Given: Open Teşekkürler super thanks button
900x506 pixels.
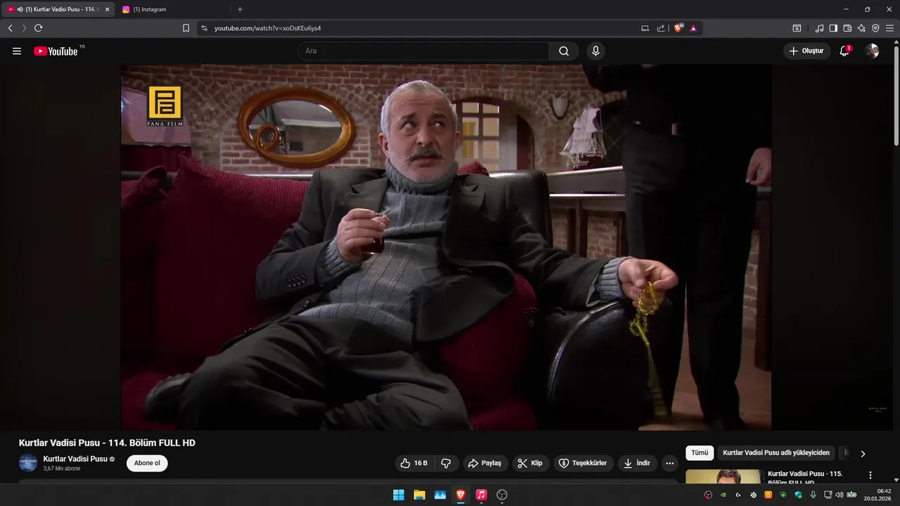Looking at the screenshot, I should pyautogui.click(x=583, y=463).
